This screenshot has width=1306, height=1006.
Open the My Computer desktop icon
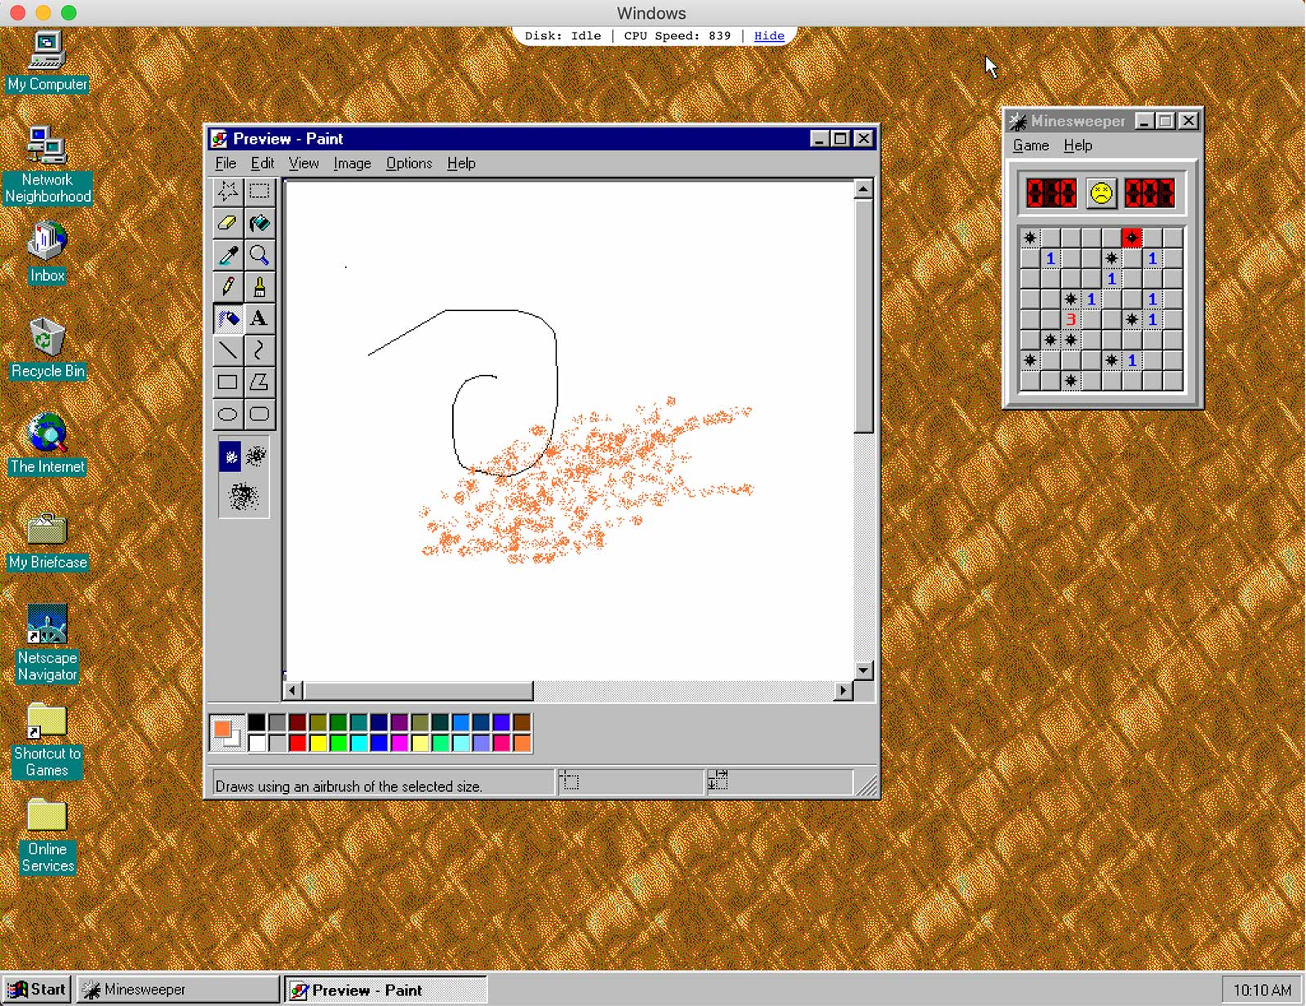tap(47, 60)
